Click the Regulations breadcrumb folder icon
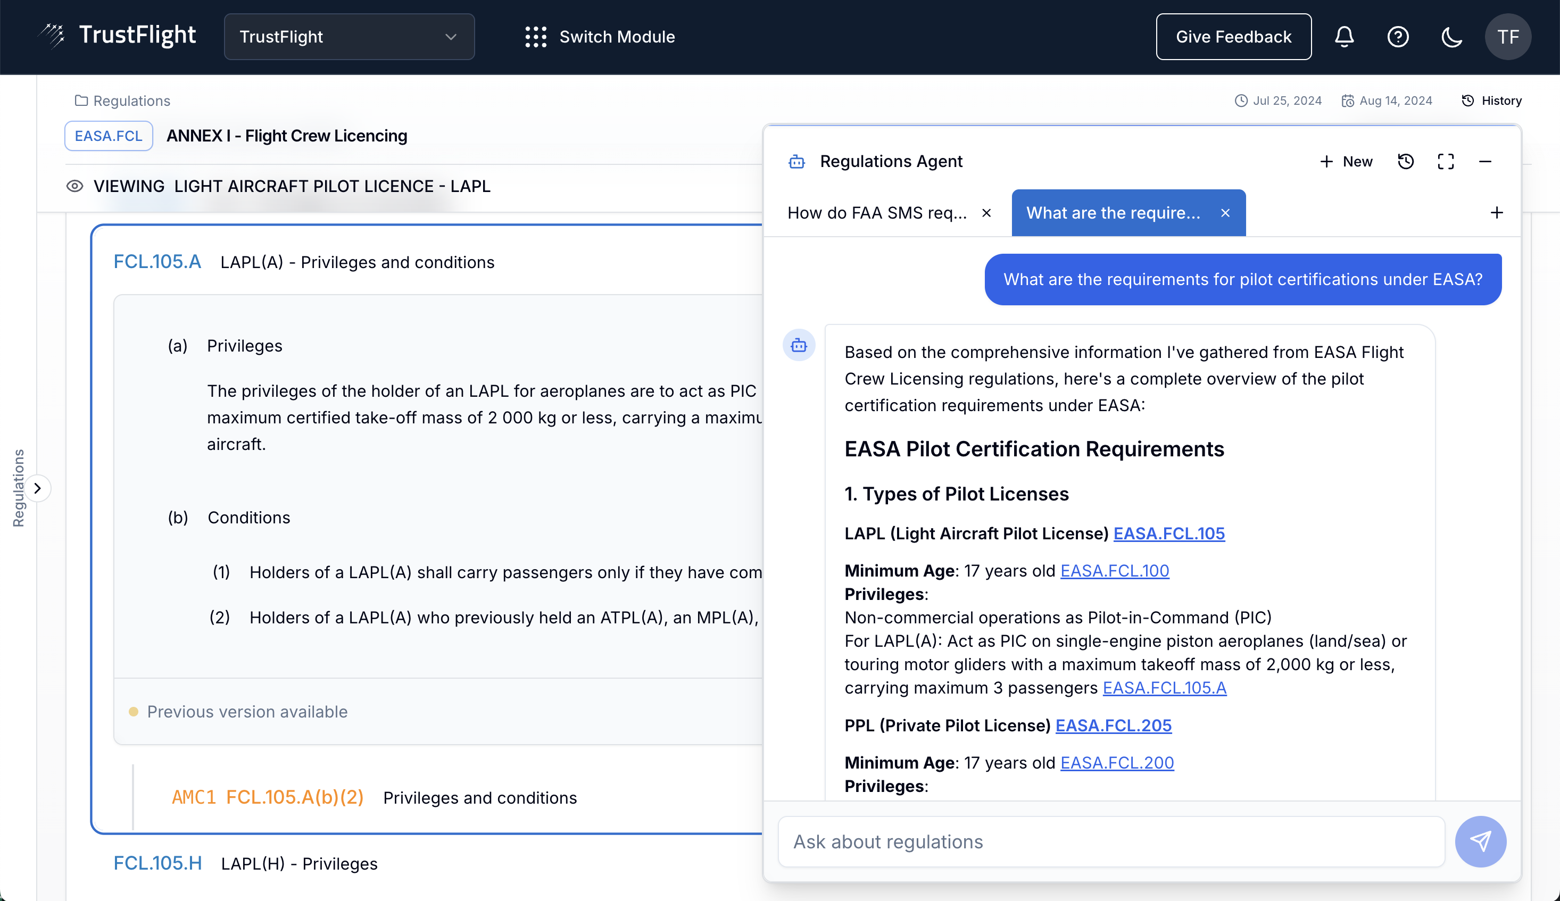 point(81,100)
